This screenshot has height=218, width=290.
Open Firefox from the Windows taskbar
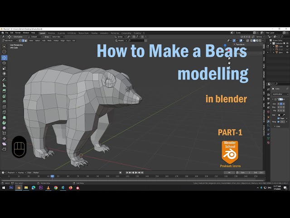(71, 188)
